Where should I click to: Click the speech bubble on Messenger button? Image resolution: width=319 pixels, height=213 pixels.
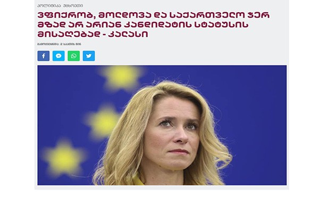tap(58, 56)
